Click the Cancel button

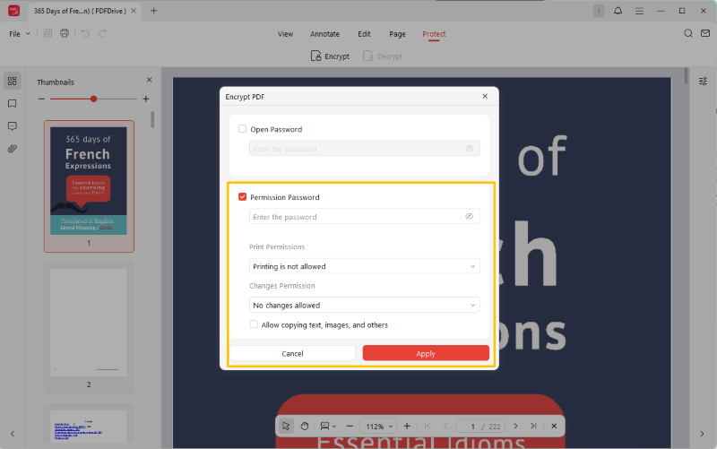292,353
